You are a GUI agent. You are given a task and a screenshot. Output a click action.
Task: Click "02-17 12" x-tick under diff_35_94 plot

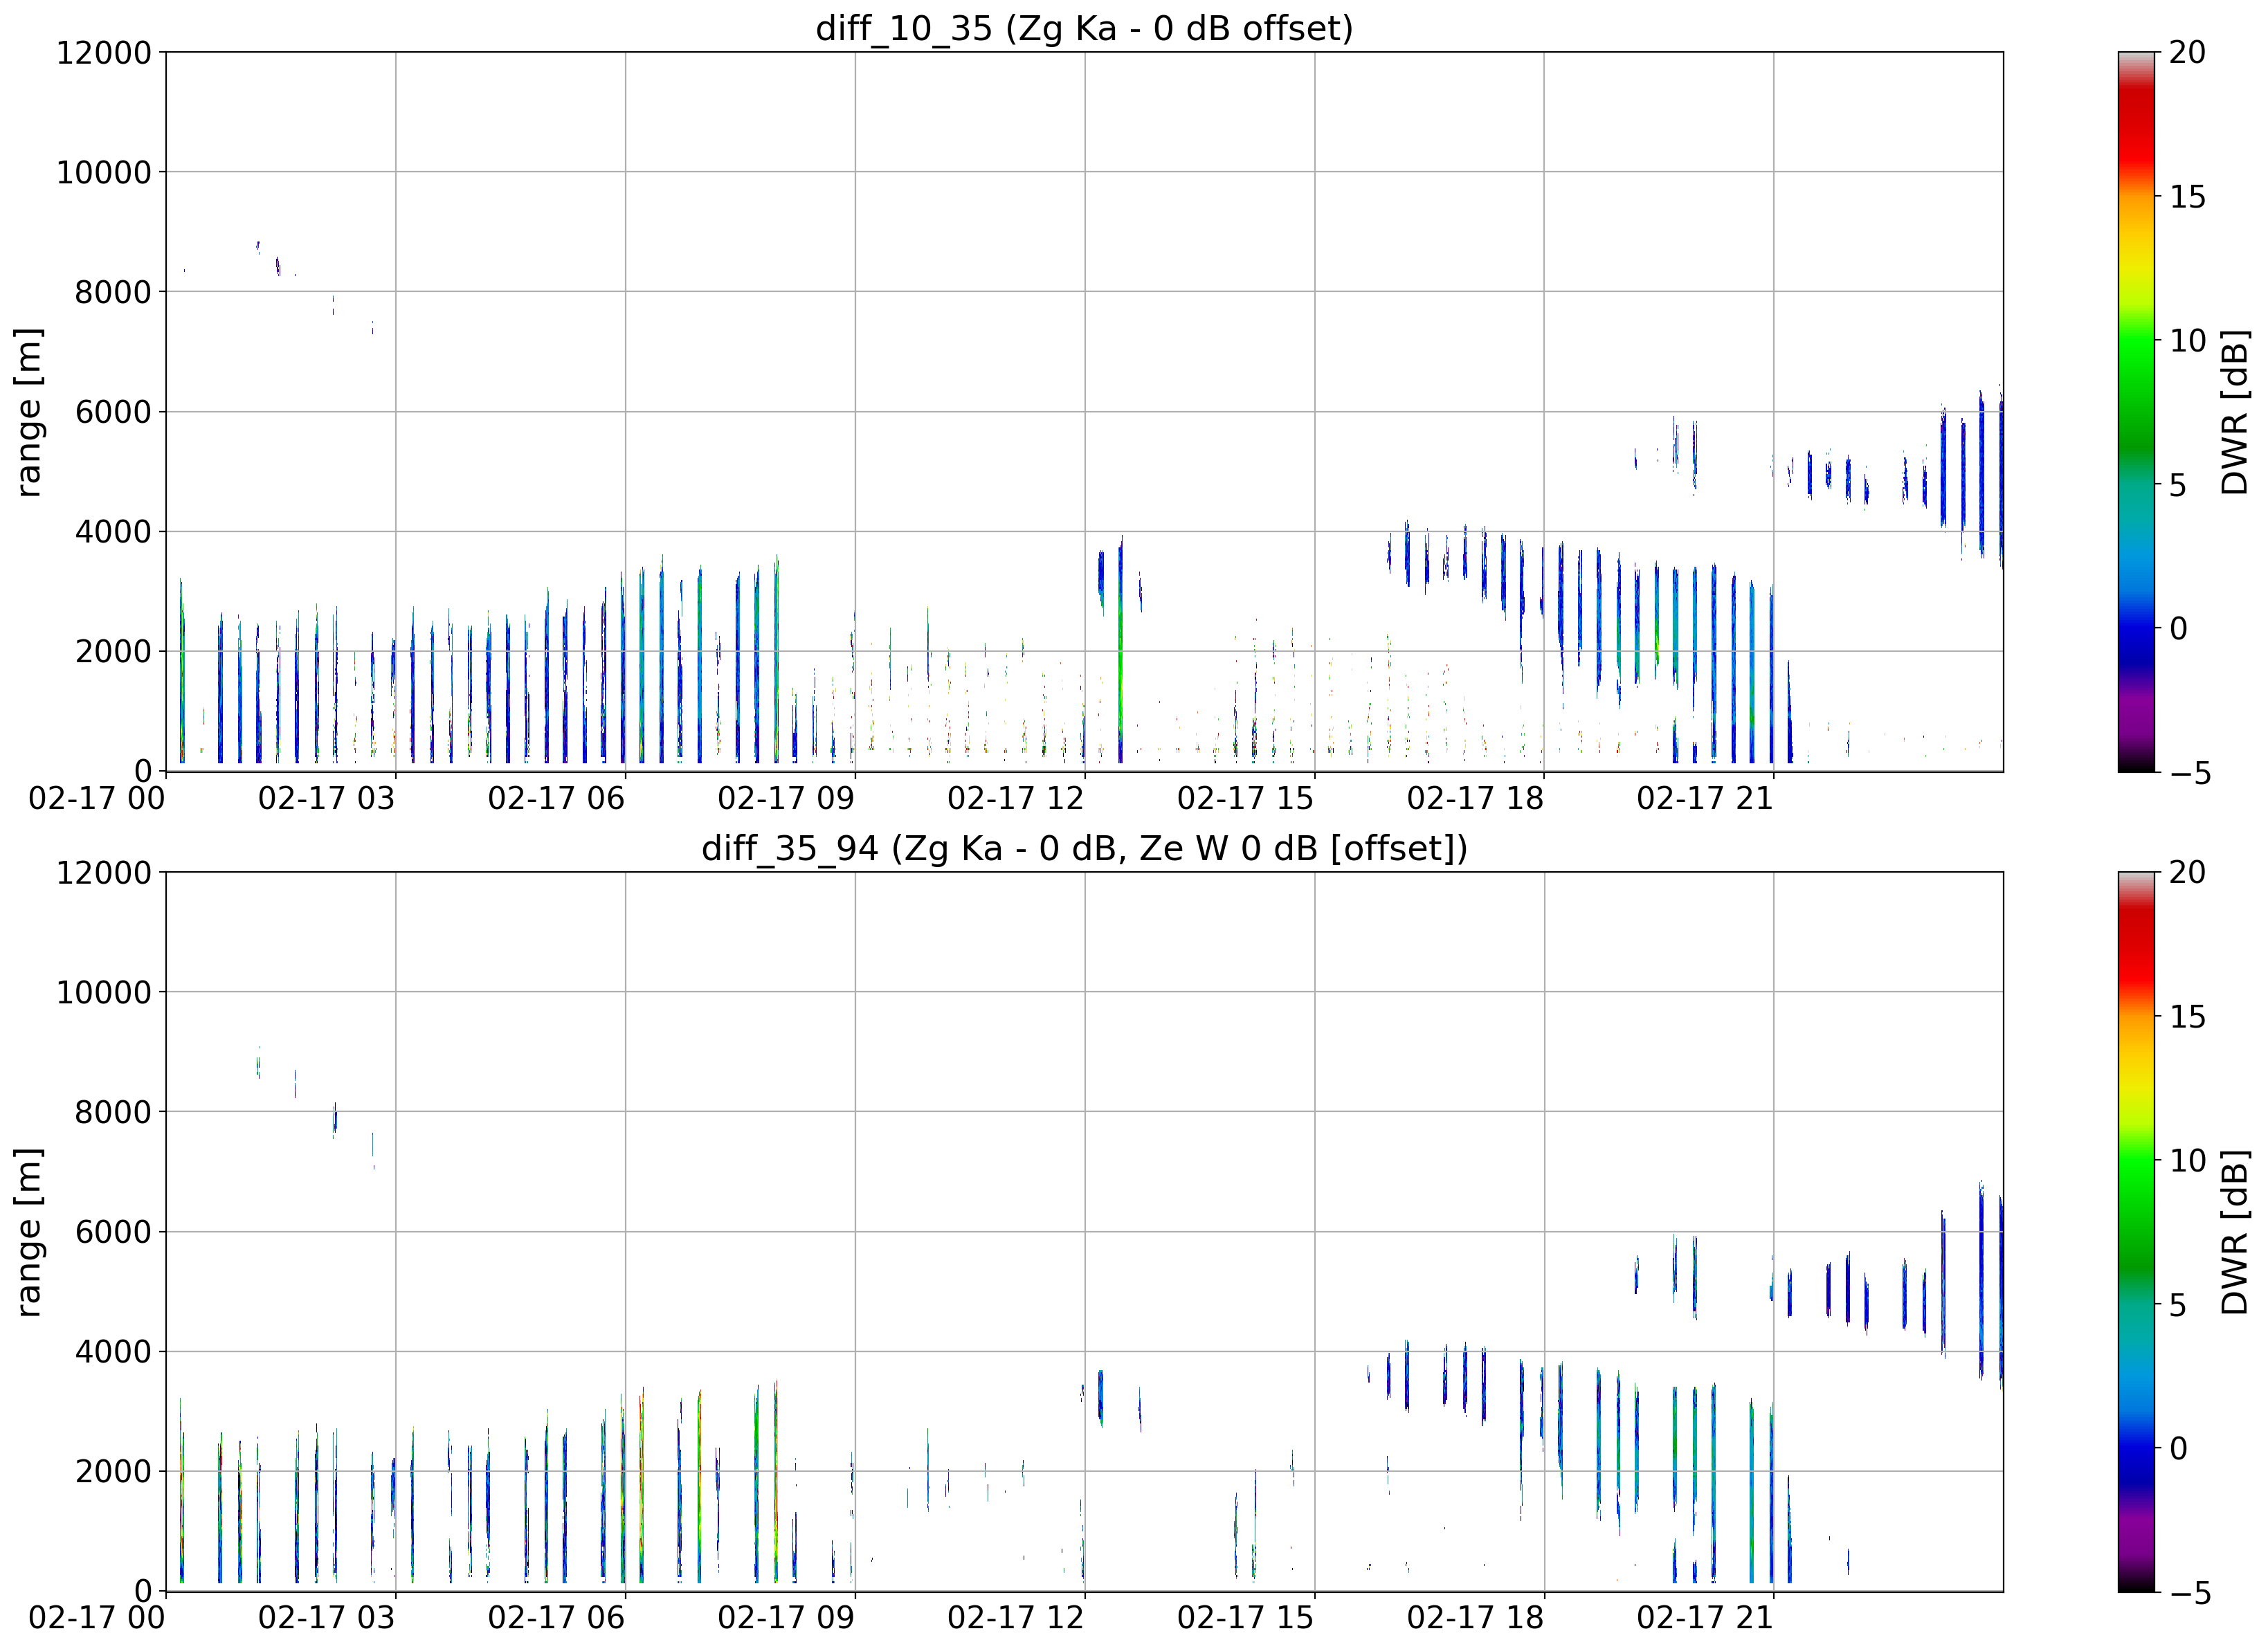(1016, 1618)
